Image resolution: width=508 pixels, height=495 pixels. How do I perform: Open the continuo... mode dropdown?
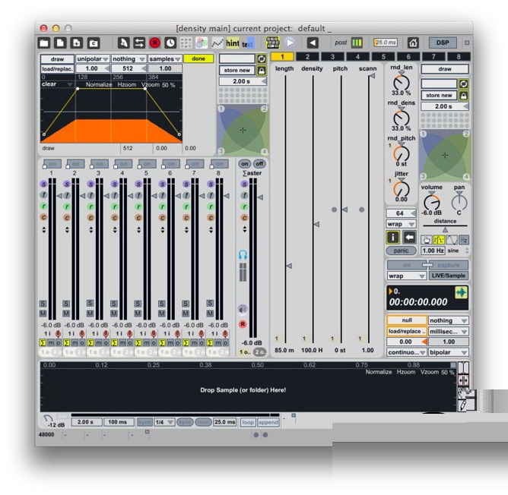point(407,352)
